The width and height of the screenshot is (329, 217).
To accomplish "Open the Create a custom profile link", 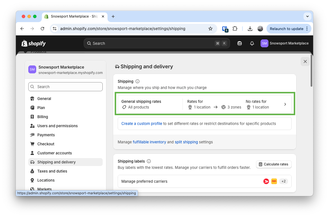I will point(142,124).
